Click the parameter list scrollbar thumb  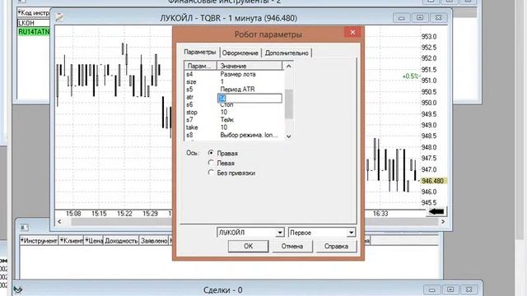(x=289, y=104)
